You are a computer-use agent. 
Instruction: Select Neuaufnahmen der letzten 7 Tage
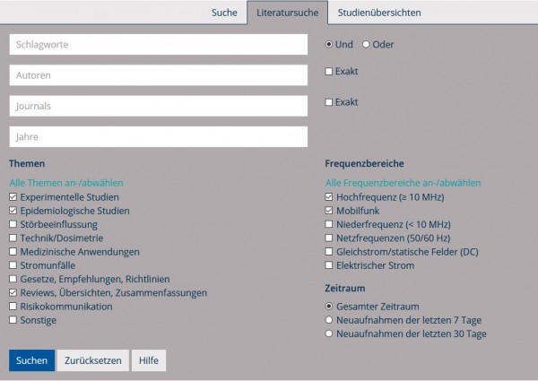tap(329, 320)
